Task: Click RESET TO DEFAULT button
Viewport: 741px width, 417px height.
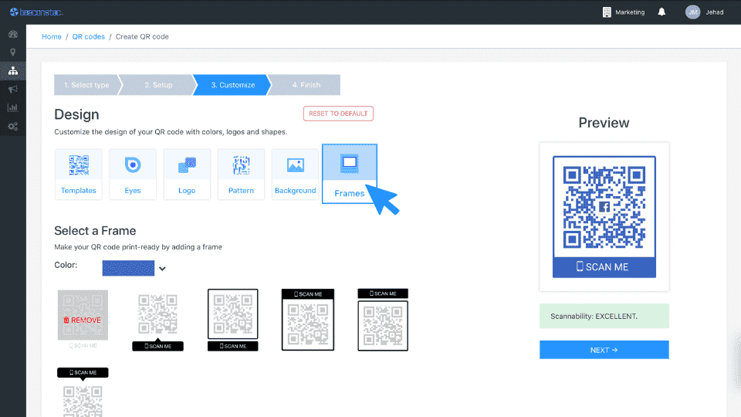Action: (x=338, y=114)
